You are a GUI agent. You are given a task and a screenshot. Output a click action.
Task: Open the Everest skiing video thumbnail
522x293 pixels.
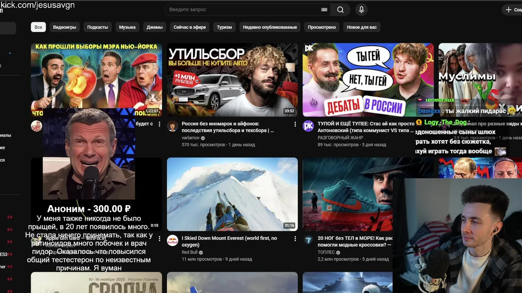[232, 194]
